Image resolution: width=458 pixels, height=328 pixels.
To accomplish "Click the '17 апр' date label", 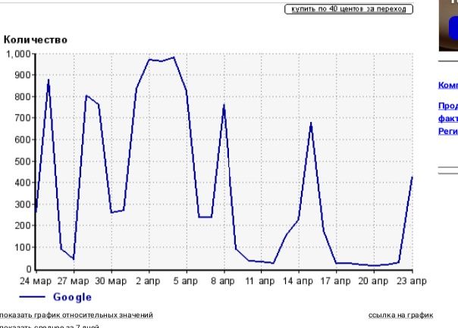I will coord(335,281).
